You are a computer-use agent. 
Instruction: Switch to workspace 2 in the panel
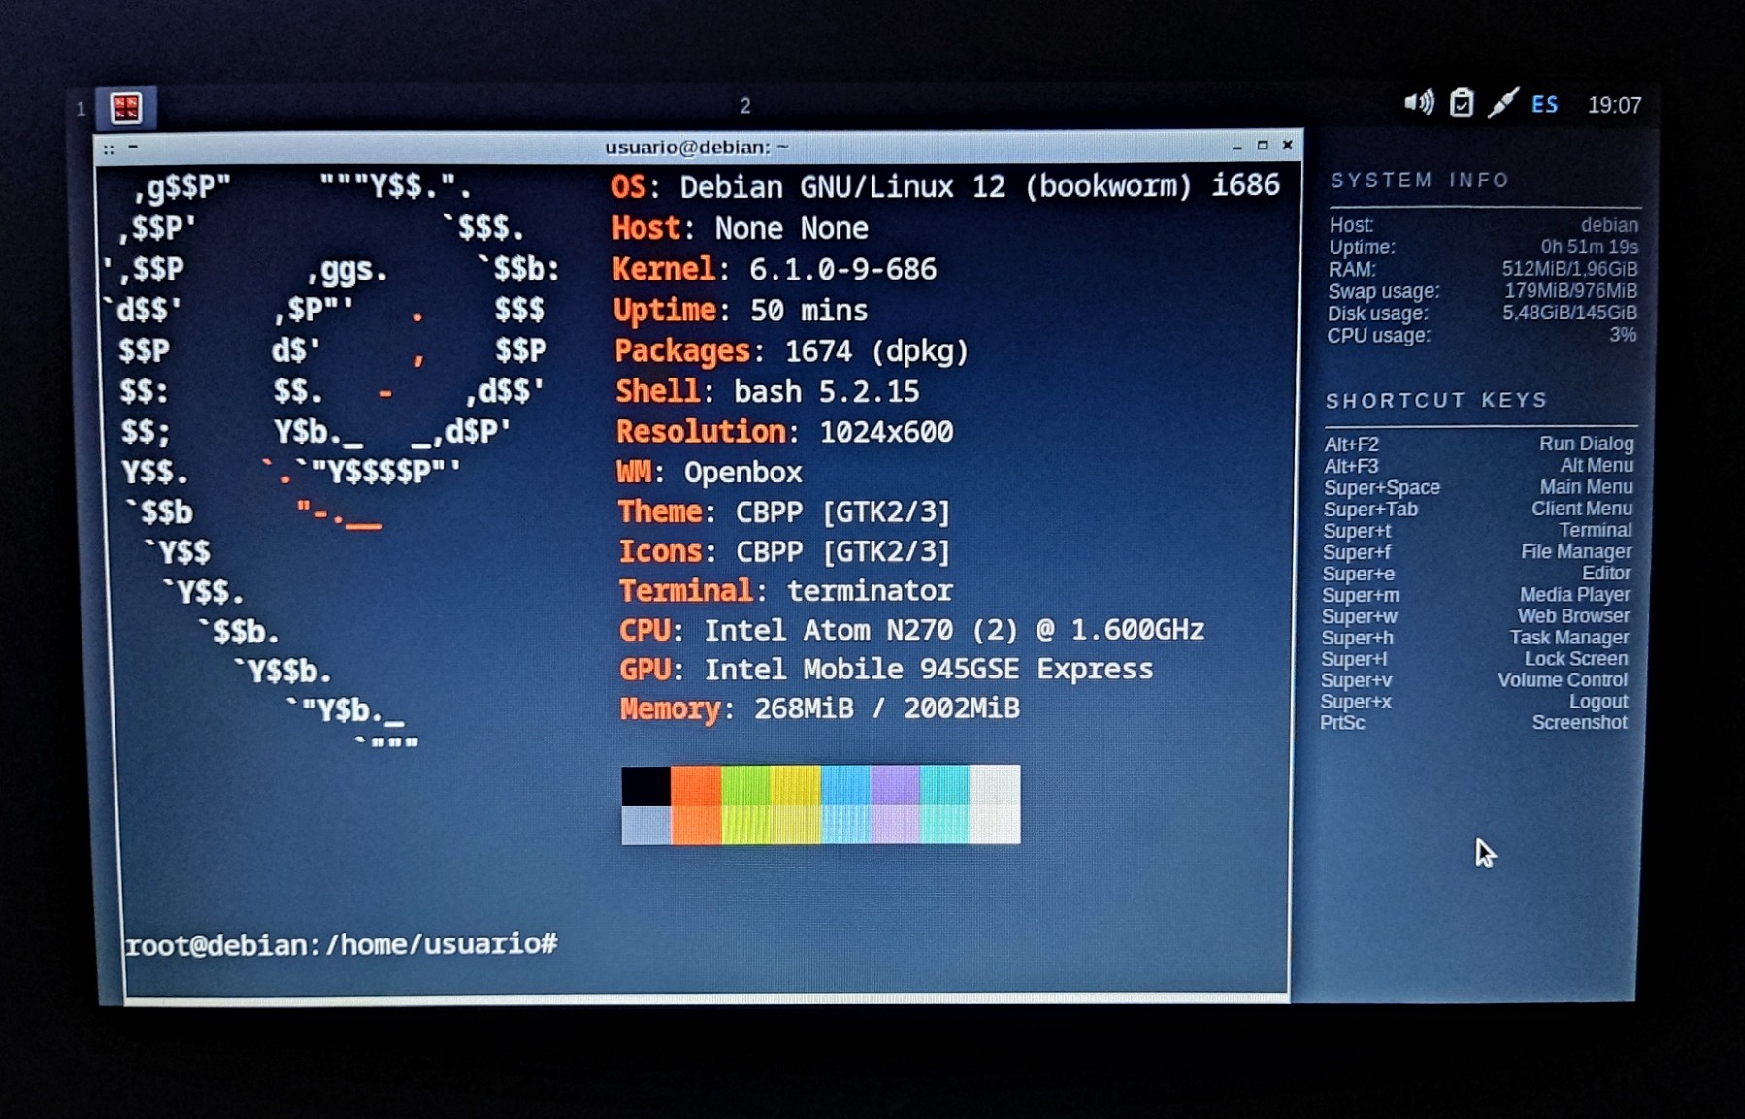pyautogui.click(x=745, y=105)
